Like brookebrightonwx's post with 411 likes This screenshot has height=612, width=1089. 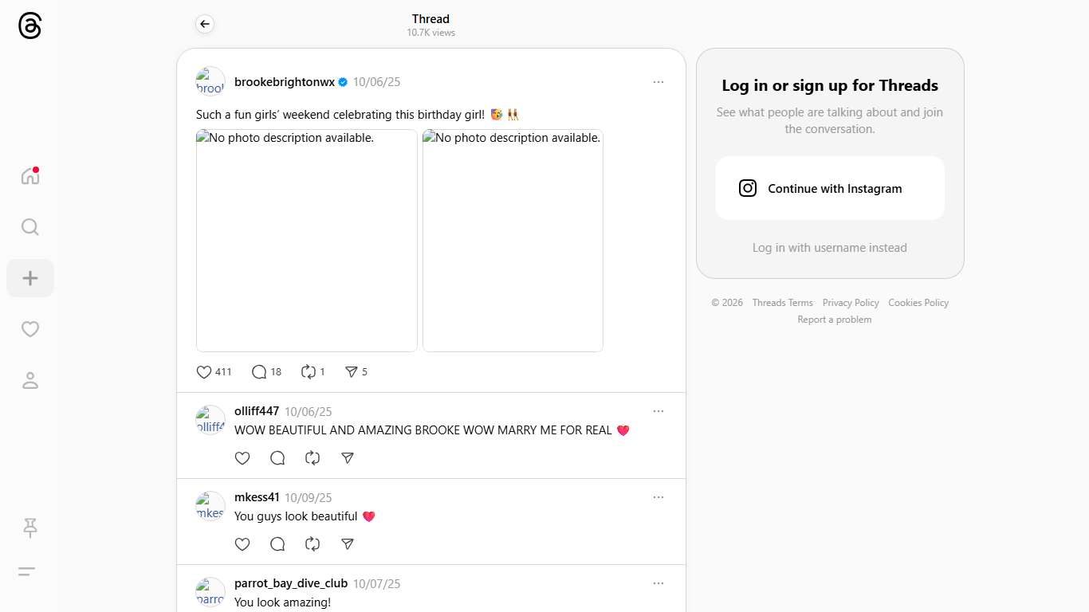click(x=204, y=372)
